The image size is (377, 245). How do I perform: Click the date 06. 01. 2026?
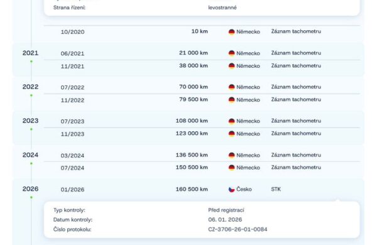(x=225, y=219)
